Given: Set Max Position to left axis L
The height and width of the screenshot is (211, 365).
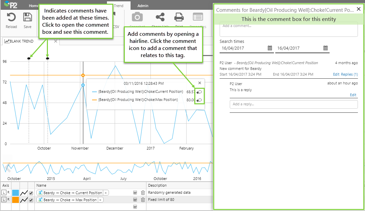Looking at the screenshot, I should (4, 200).
